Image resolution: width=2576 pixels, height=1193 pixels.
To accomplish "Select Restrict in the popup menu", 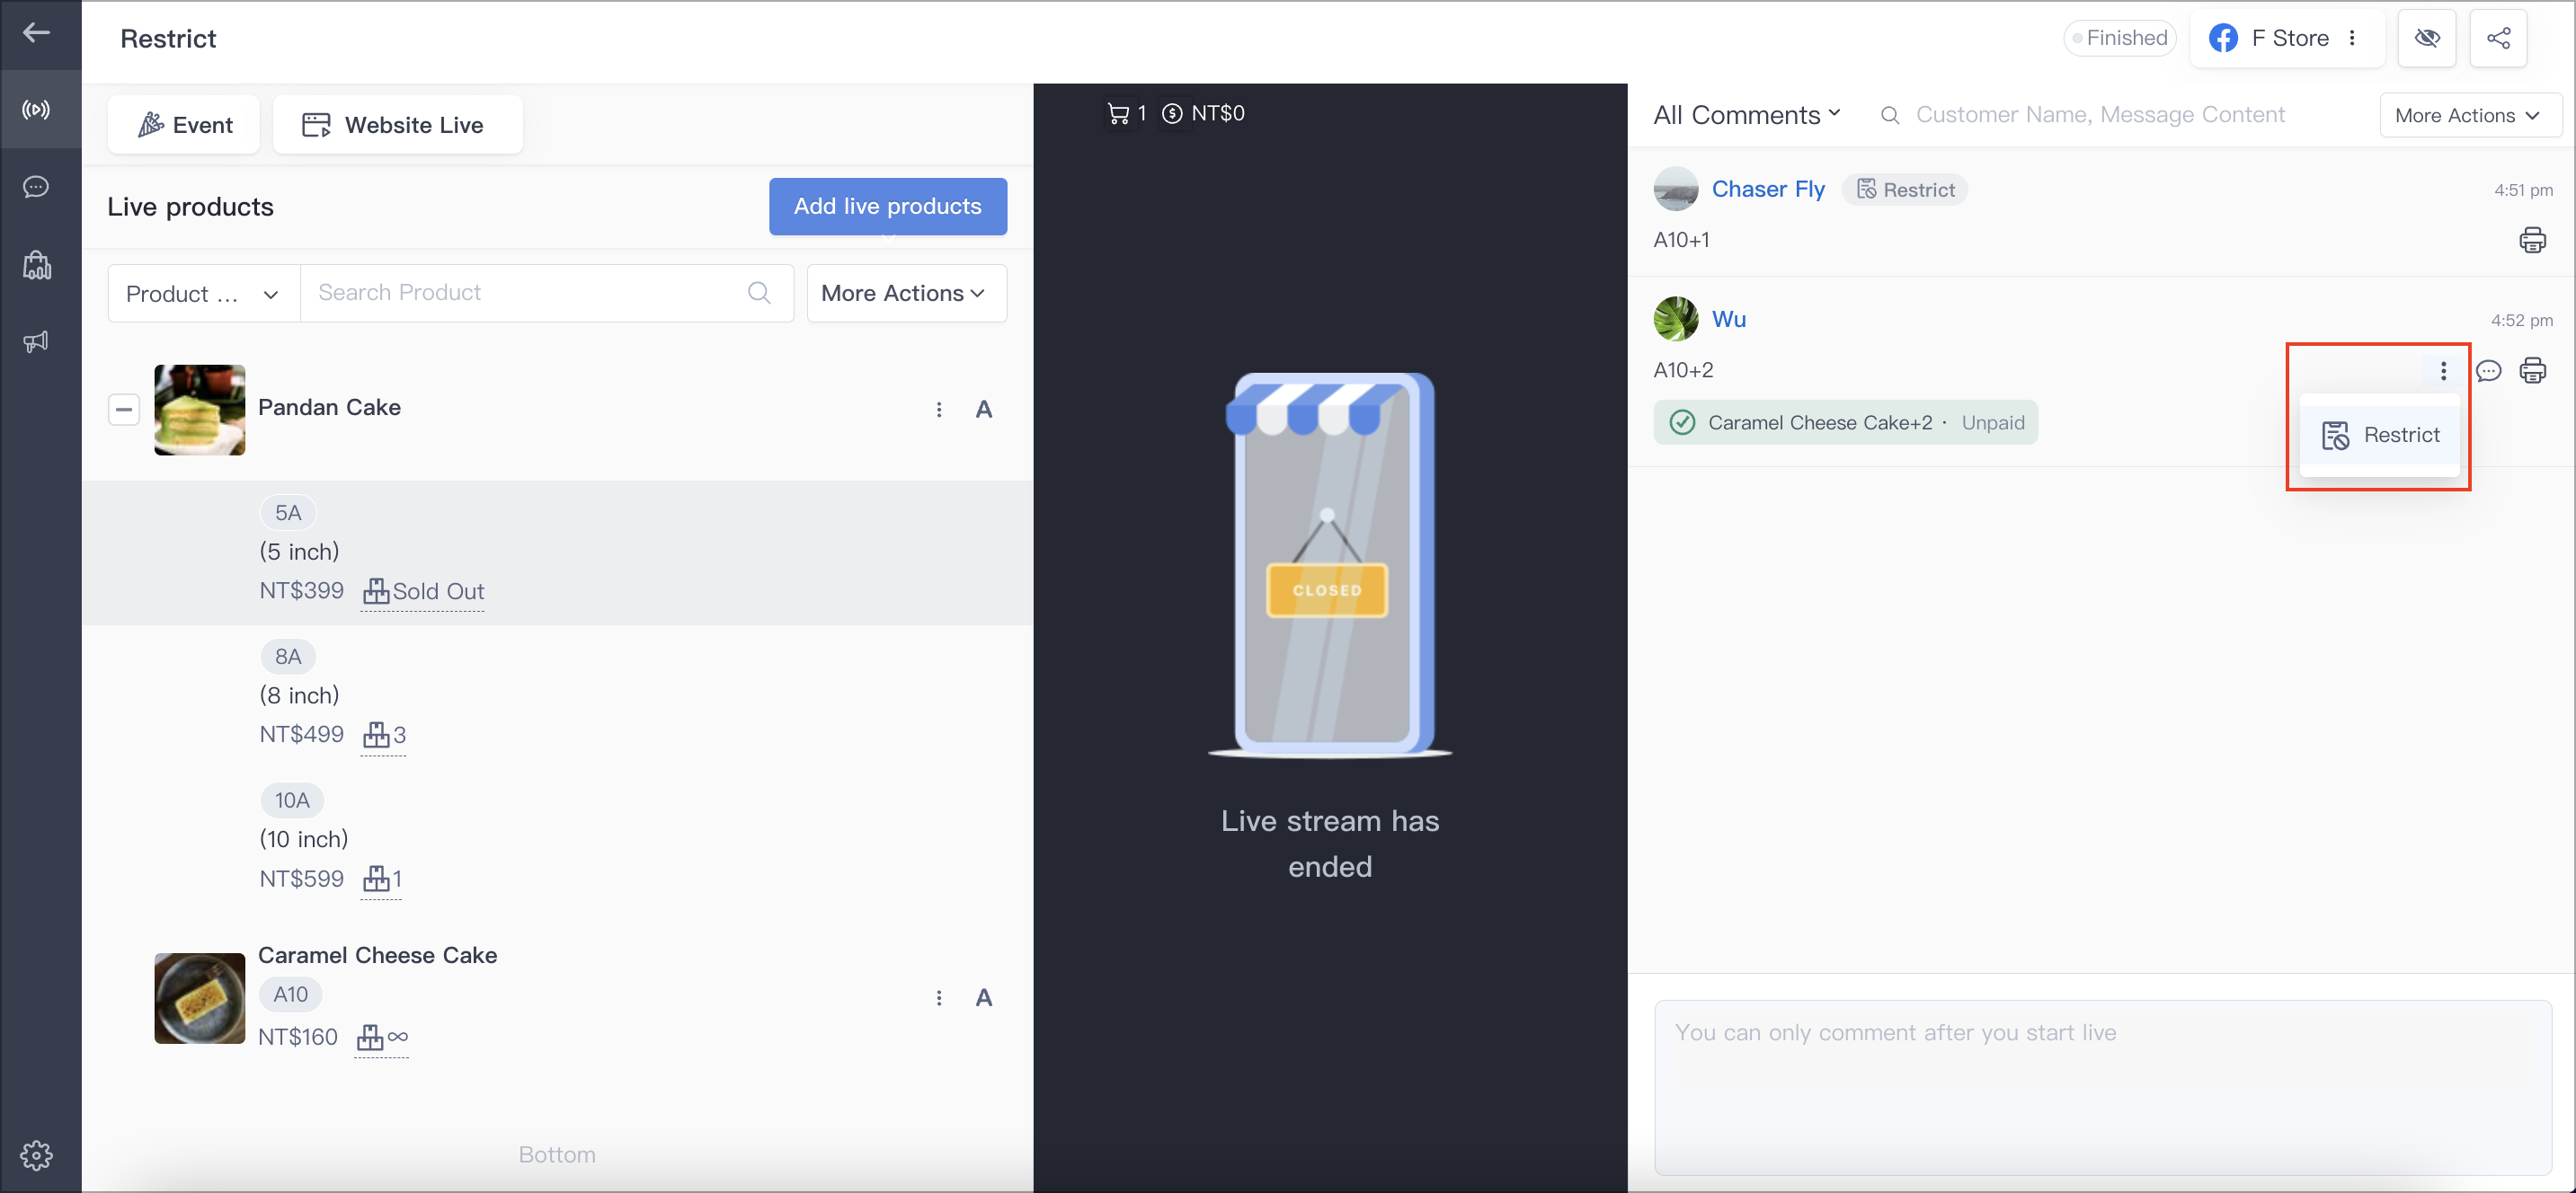I will [x=2380, y=436].
